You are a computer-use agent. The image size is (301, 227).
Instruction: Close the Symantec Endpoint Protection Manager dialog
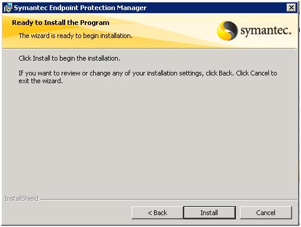point(292,8)
